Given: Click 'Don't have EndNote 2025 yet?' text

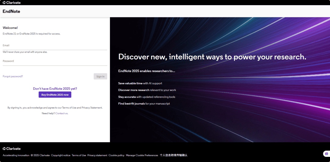Looking at the screenshot, I should point(55,89).
